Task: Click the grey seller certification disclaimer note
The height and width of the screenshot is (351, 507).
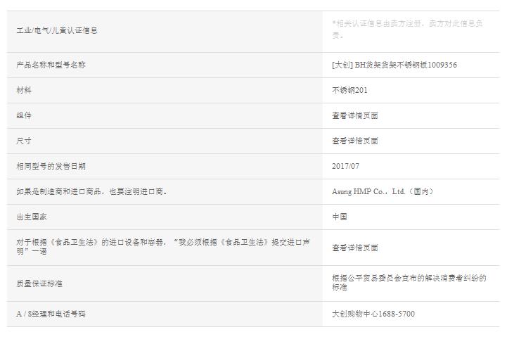Action: click(x=407, y=29)
